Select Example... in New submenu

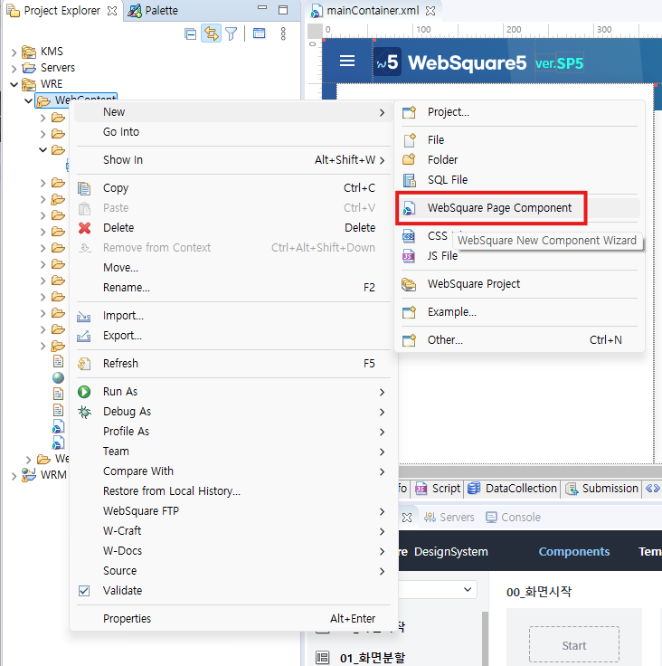[x=519, y=312]
